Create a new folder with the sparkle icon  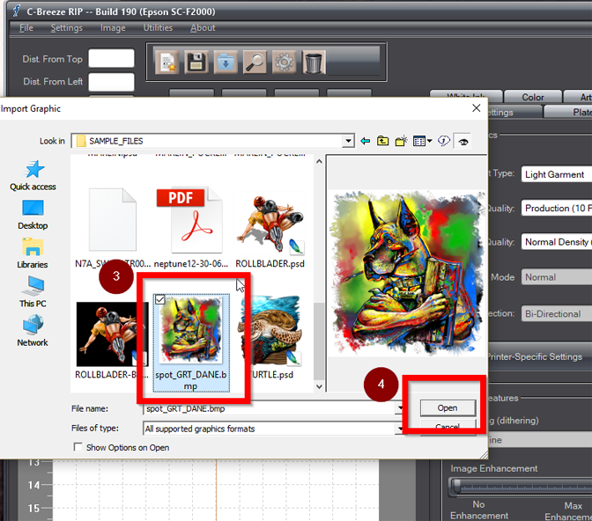coord(402,141)
